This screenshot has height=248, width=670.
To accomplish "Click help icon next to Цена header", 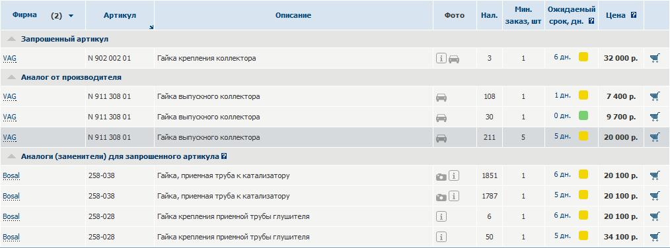I will (x=633, y=15).
